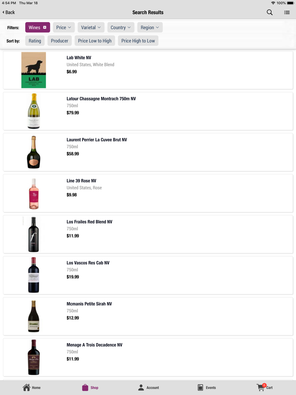Open the Price filter dropdown

click(63, 27)
